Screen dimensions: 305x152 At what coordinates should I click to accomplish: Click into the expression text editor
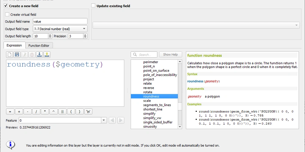(x=65, y=83)
